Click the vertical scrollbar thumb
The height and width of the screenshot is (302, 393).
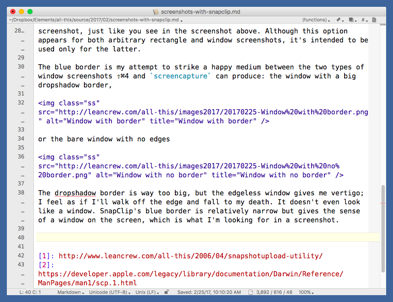coord(383,229)
